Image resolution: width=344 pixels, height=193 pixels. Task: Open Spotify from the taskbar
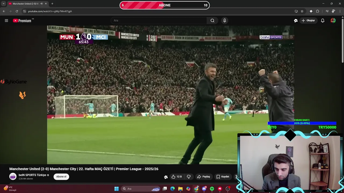pos(212,189)
